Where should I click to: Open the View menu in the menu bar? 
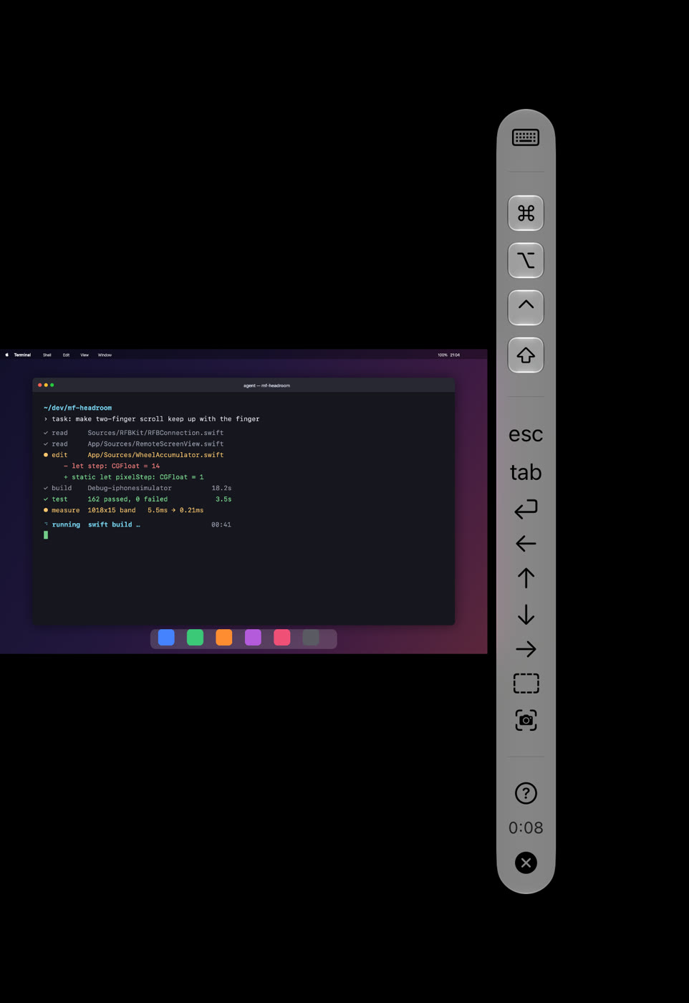pos(85,355)
